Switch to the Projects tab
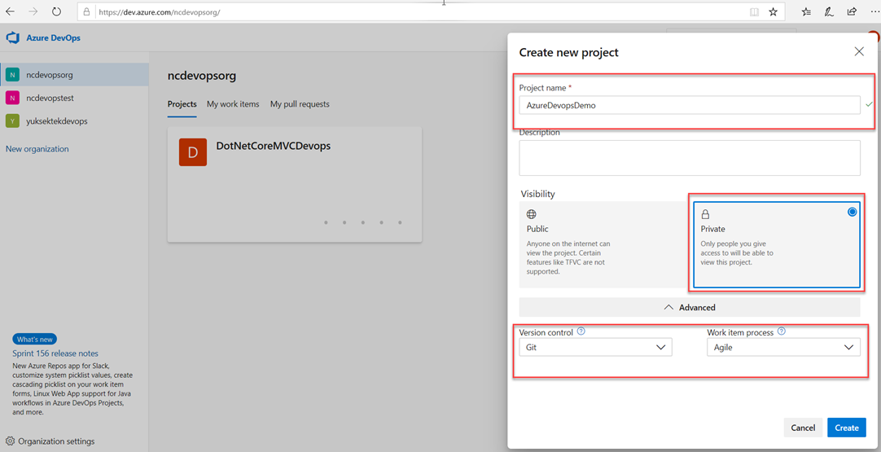Screen dimensions: 881x452 (182, 104)
